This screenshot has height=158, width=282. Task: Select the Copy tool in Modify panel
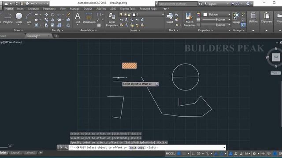point(46,20)
